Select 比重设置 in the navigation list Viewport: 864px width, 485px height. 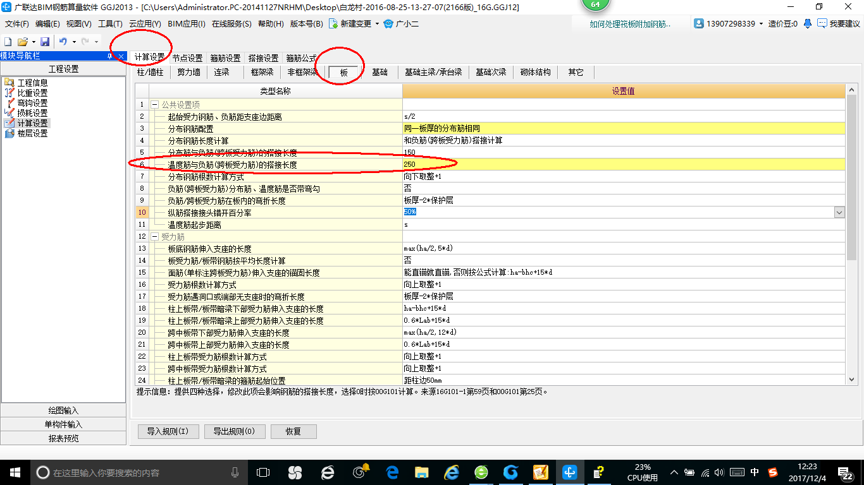[x=32, y=93]
